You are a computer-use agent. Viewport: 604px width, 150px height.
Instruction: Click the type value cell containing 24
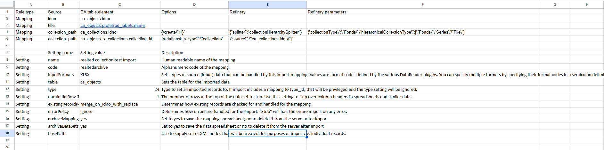tap(119, 90)
